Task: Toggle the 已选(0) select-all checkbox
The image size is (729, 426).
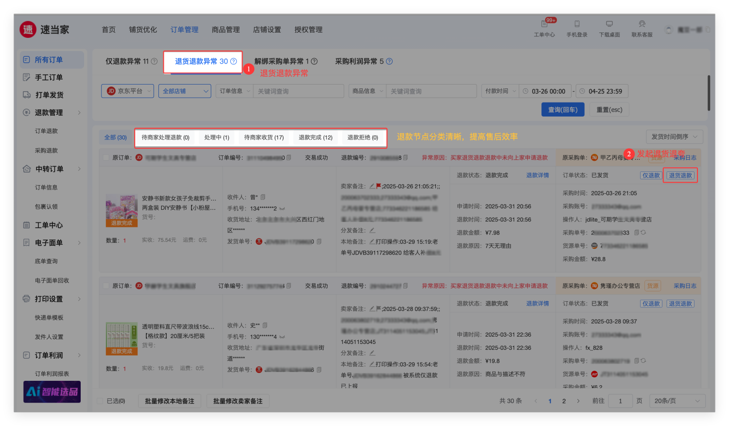Action: [x=100, y=401]
